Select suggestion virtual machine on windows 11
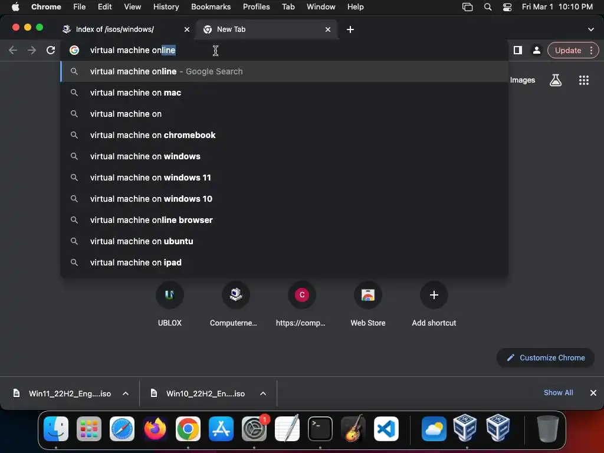Image resolution: width=604 pixels, height=453 pixels. [x=284, y=177]
